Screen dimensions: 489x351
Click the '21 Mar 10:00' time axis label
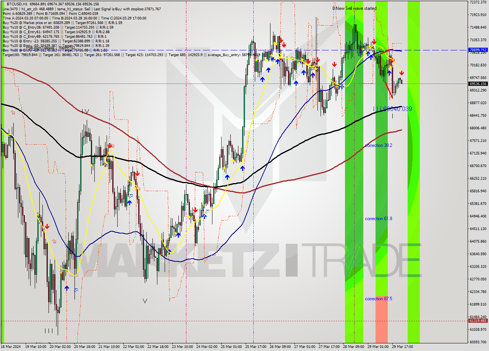(x=109, y=347)
